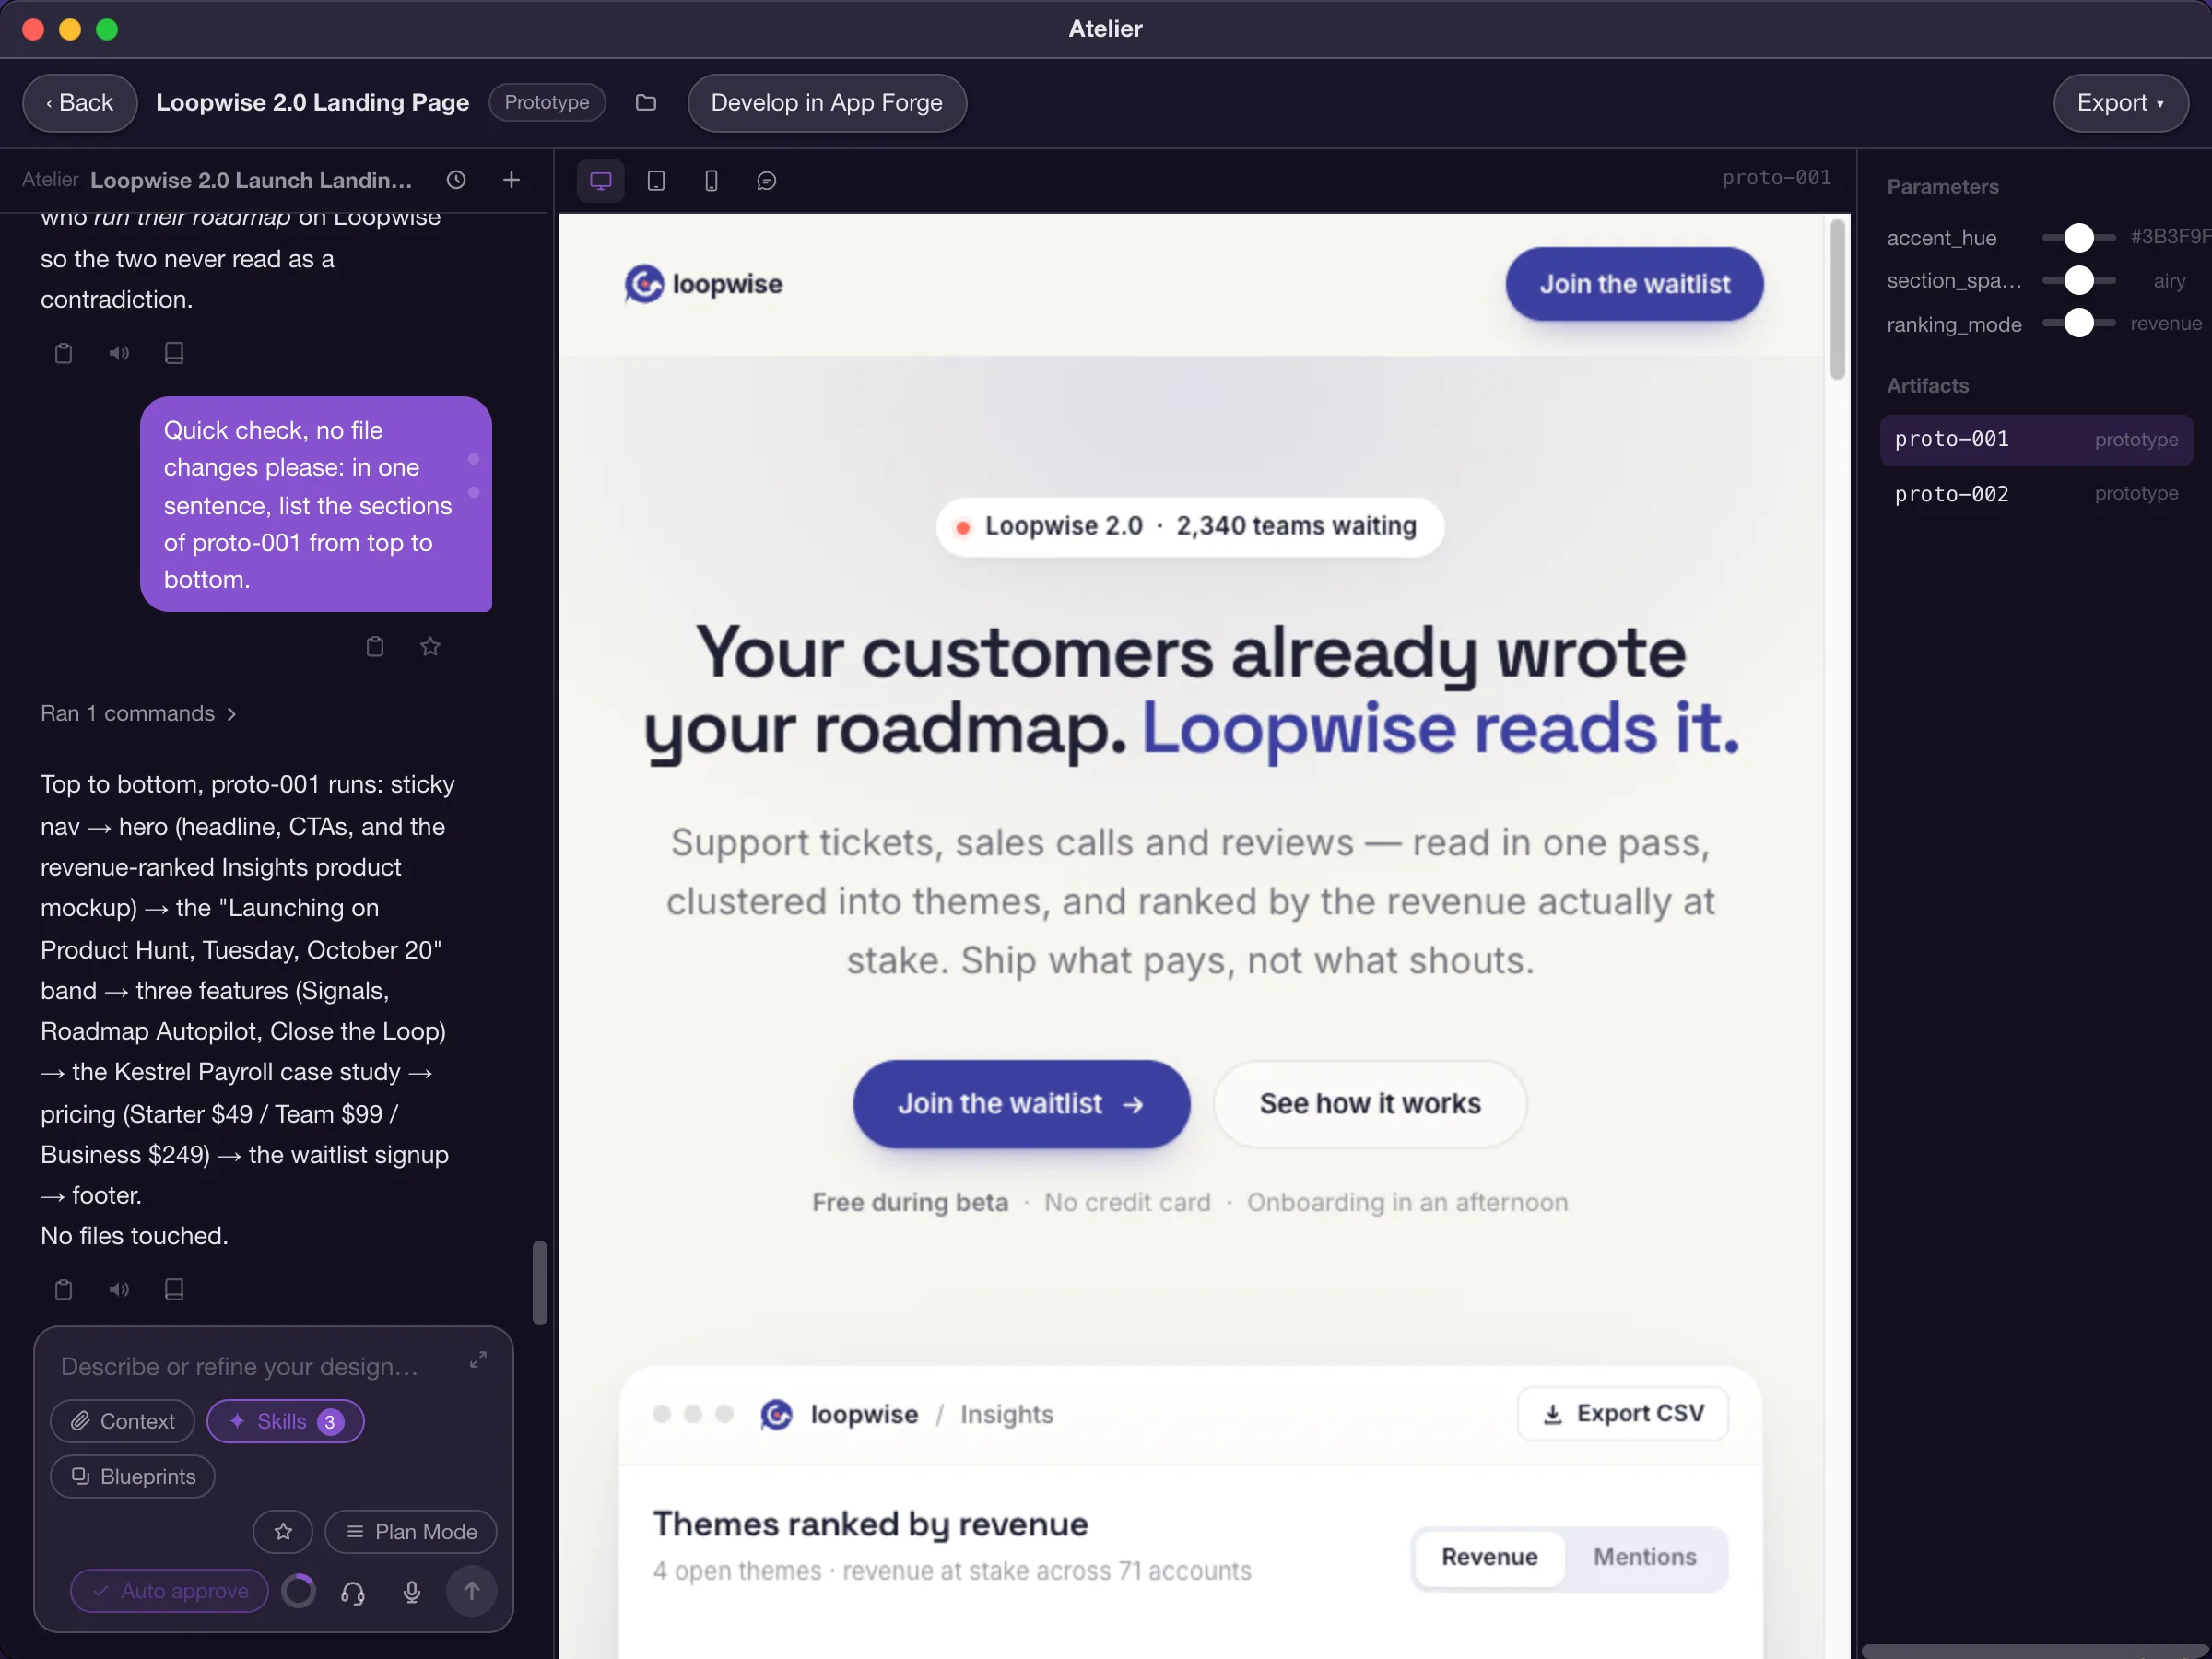The width and height of the screenshot is (2212, 1659).
Task: Expand 'Ran 1 commands' details
Action: coord(138,713)
